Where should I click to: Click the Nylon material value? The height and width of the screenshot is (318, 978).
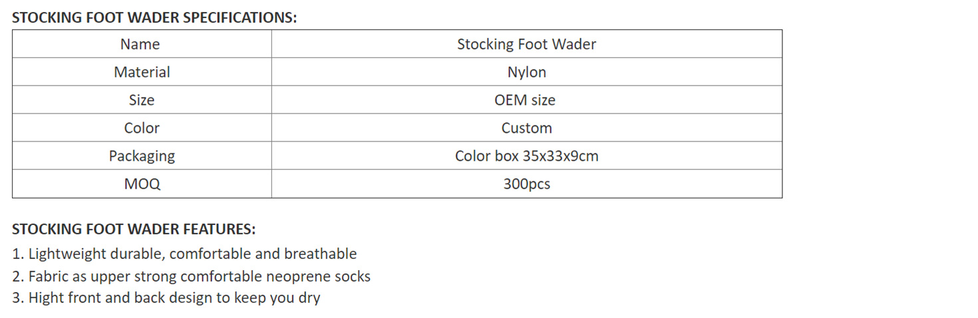pos(526,72)
